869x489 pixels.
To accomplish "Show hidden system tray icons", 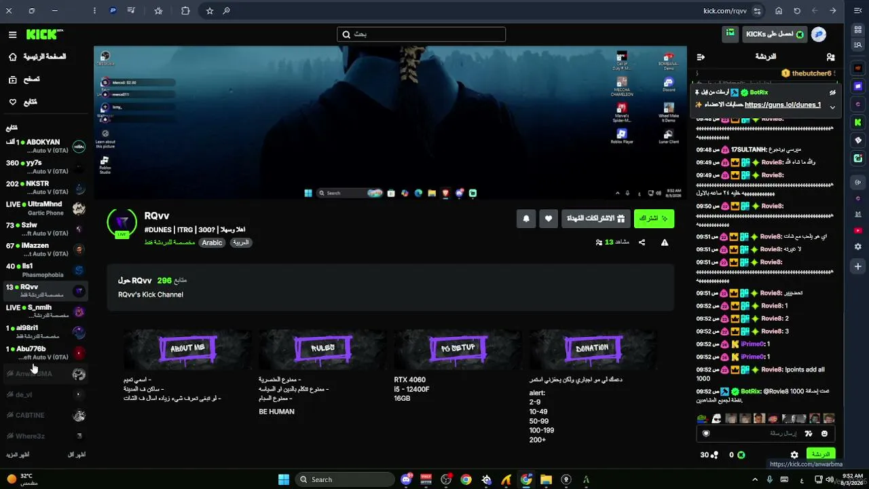I will (x=754, y=479).
